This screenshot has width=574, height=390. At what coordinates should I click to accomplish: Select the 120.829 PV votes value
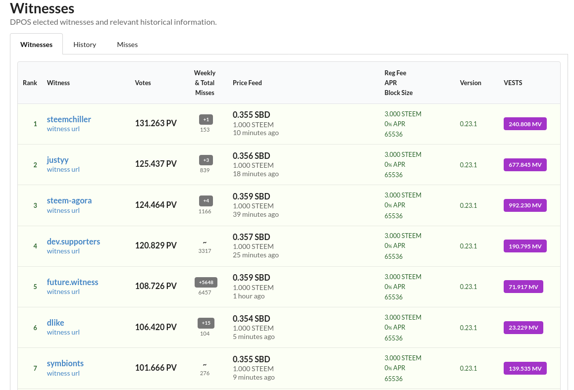pyautogui.click(x=156, y=245)
